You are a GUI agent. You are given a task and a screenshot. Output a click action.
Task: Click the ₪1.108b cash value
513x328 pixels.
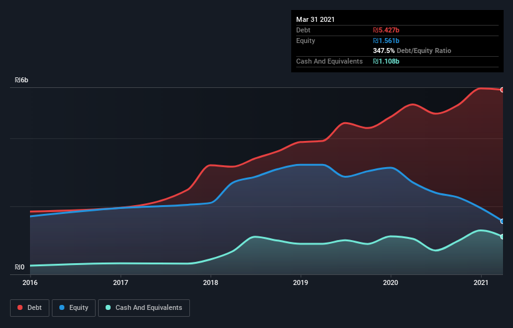(x=386, y=61)
